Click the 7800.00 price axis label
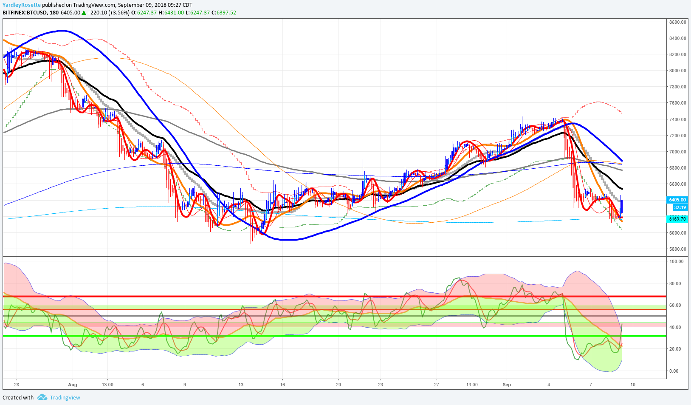This screenshot has height=405, width=691. 677,87
